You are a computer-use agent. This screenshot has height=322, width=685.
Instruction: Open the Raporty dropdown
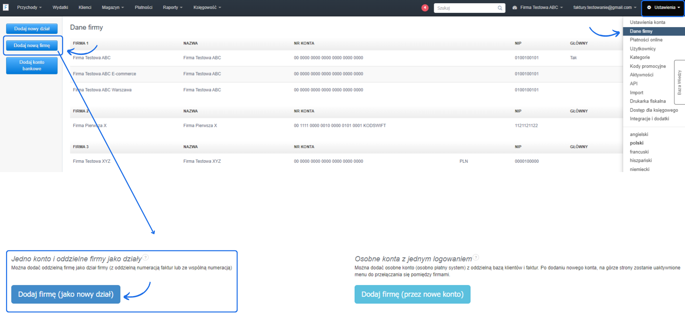coord(173,7)
